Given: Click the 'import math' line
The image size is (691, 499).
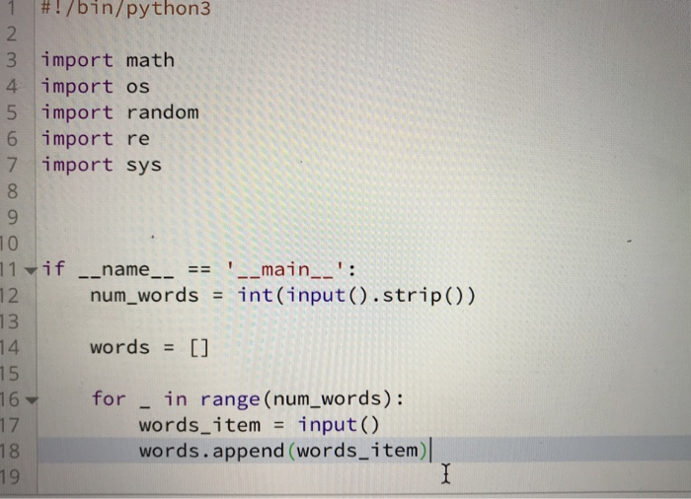Looking at the screenshot, I should 108,60.
